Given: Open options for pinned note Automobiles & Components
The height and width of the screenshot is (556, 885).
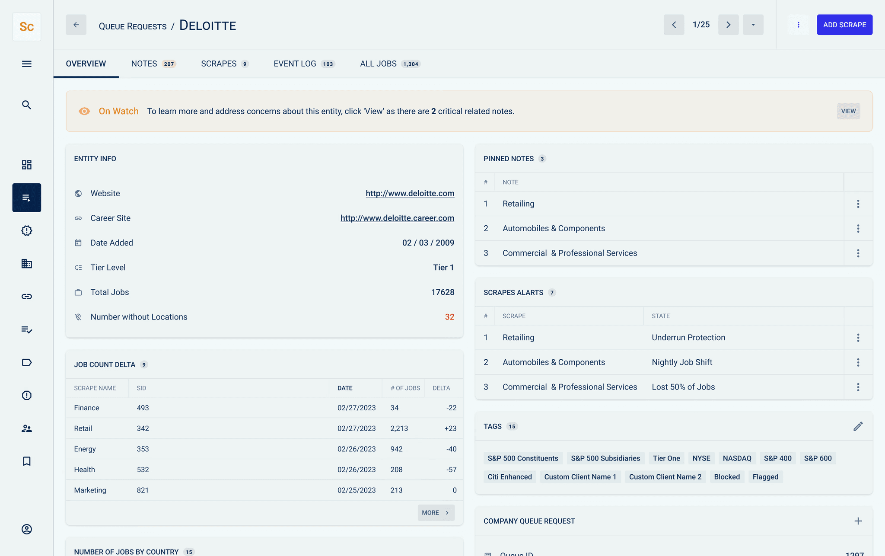Looking at the screenshot, I should point(858,228).
